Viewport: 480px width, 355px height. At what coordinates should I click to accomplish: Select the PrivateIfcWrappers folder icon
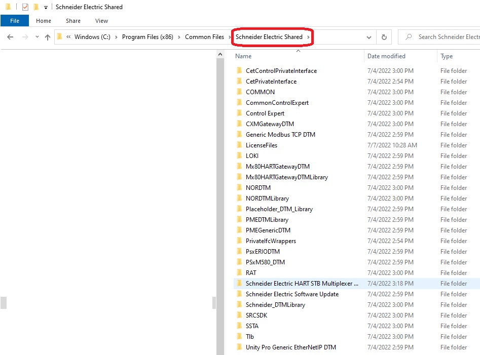[x=239, y=241]
